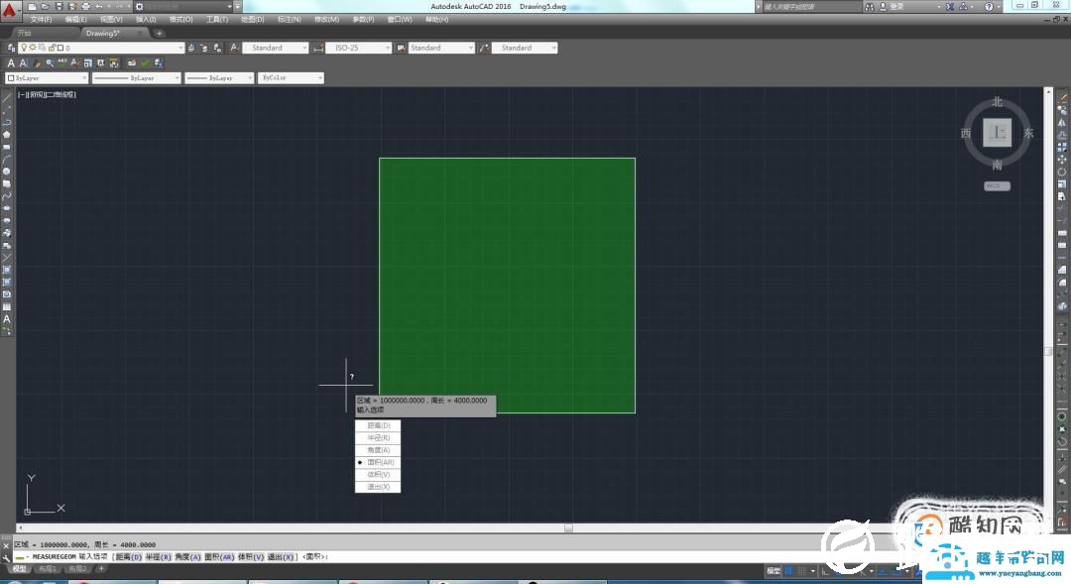Click the WCS button below the ViewCube
This screenshot has width=1071, height=584.
997,185
